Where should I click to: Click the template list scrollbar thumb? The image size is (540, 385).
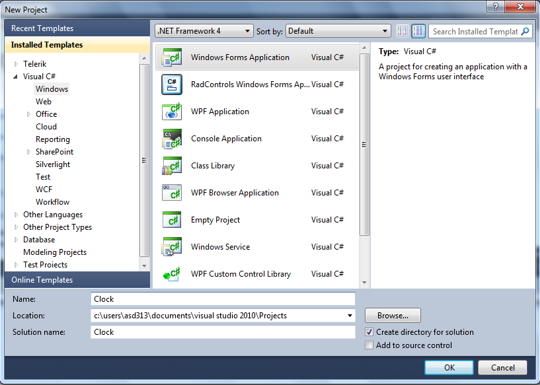(364, 145)
